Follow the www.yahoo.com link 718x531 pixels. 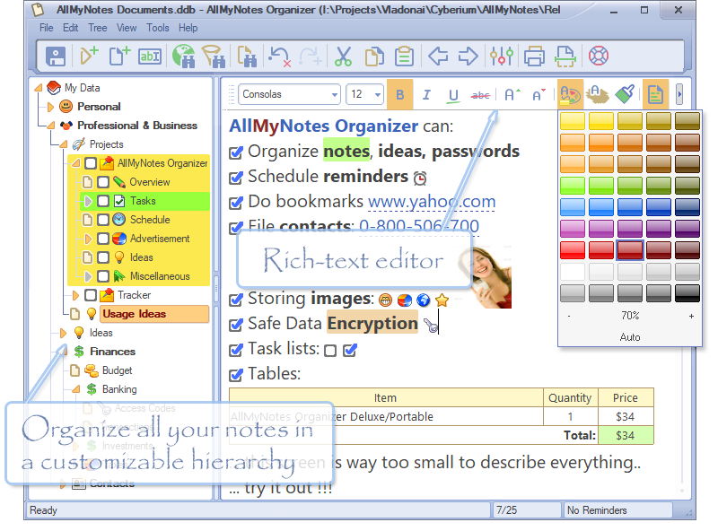432,202
